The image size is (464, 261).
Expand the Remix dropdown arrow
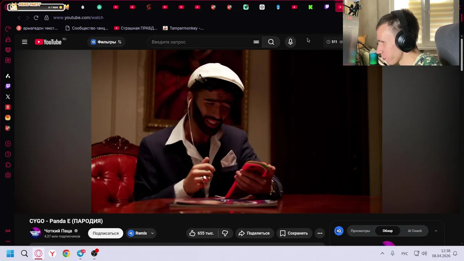tap(152, 233)
